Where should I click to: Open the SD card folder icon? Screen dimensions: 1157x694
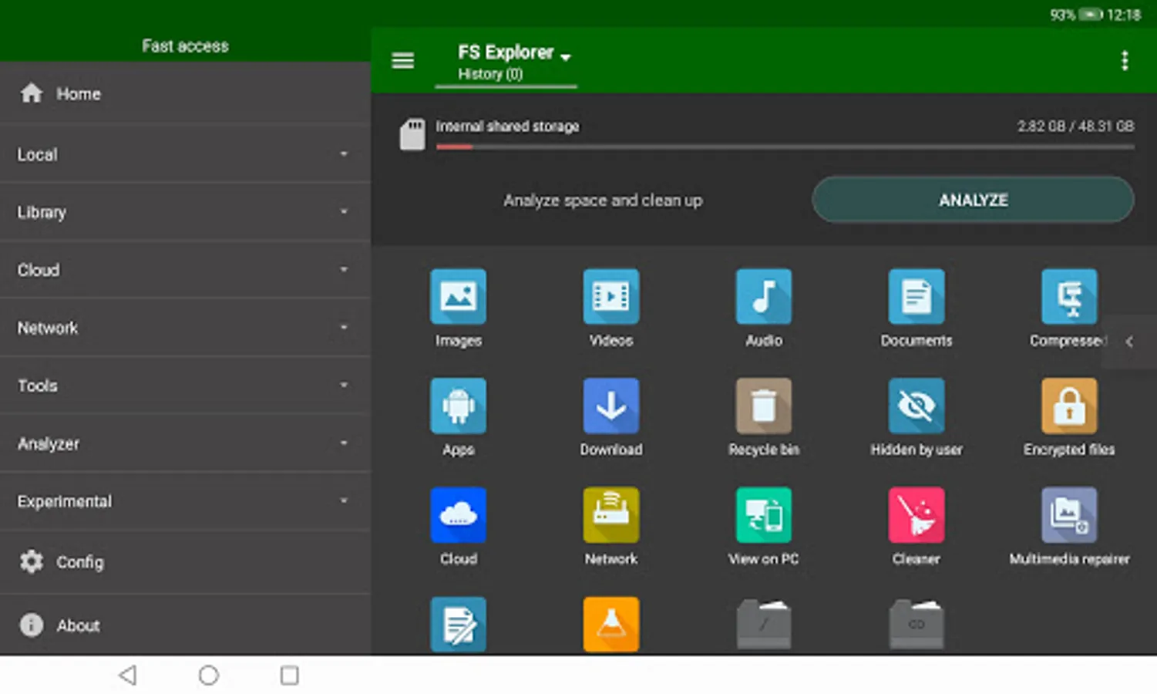tap(916, 625)
